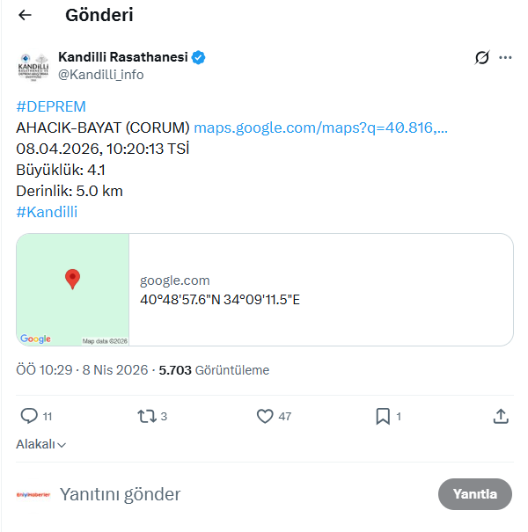Click the Grok icon on the post

481,58
